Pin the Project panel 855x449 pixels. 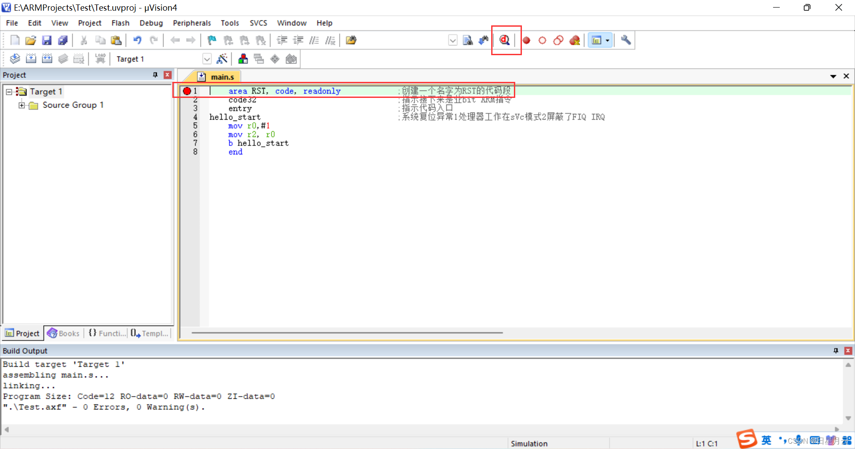[x=155, y=75]
